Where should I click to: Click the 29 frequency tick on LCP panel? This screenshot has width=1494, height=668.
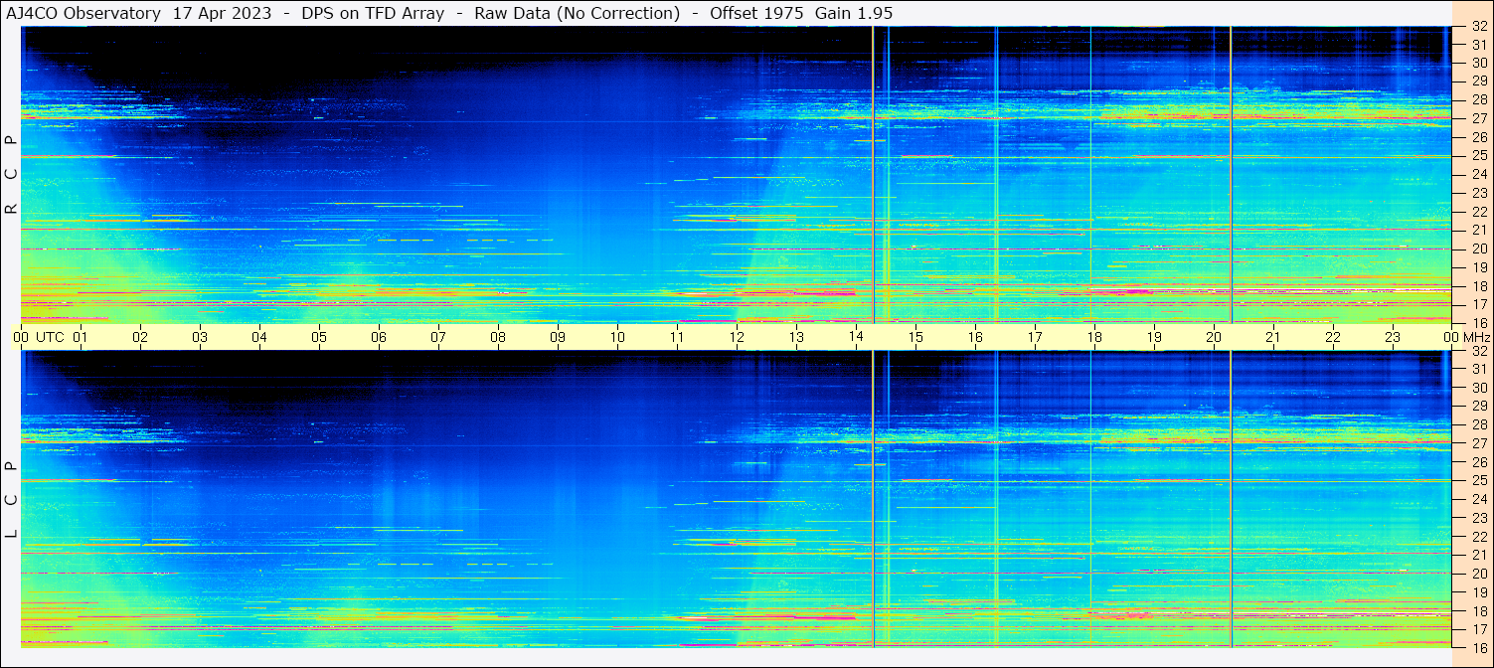tap(1478, 407)
